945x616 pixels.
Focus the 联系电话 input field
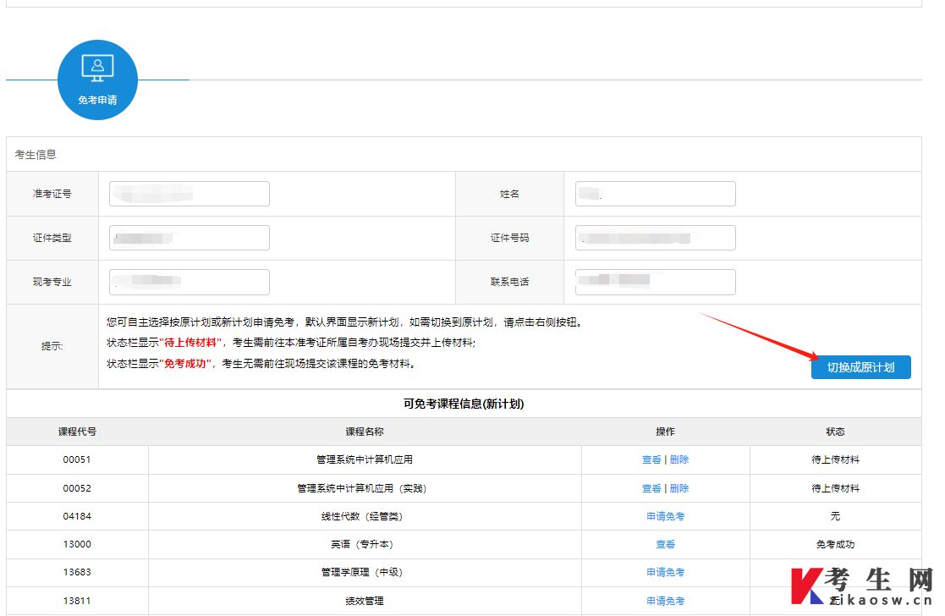coord(655,282)
